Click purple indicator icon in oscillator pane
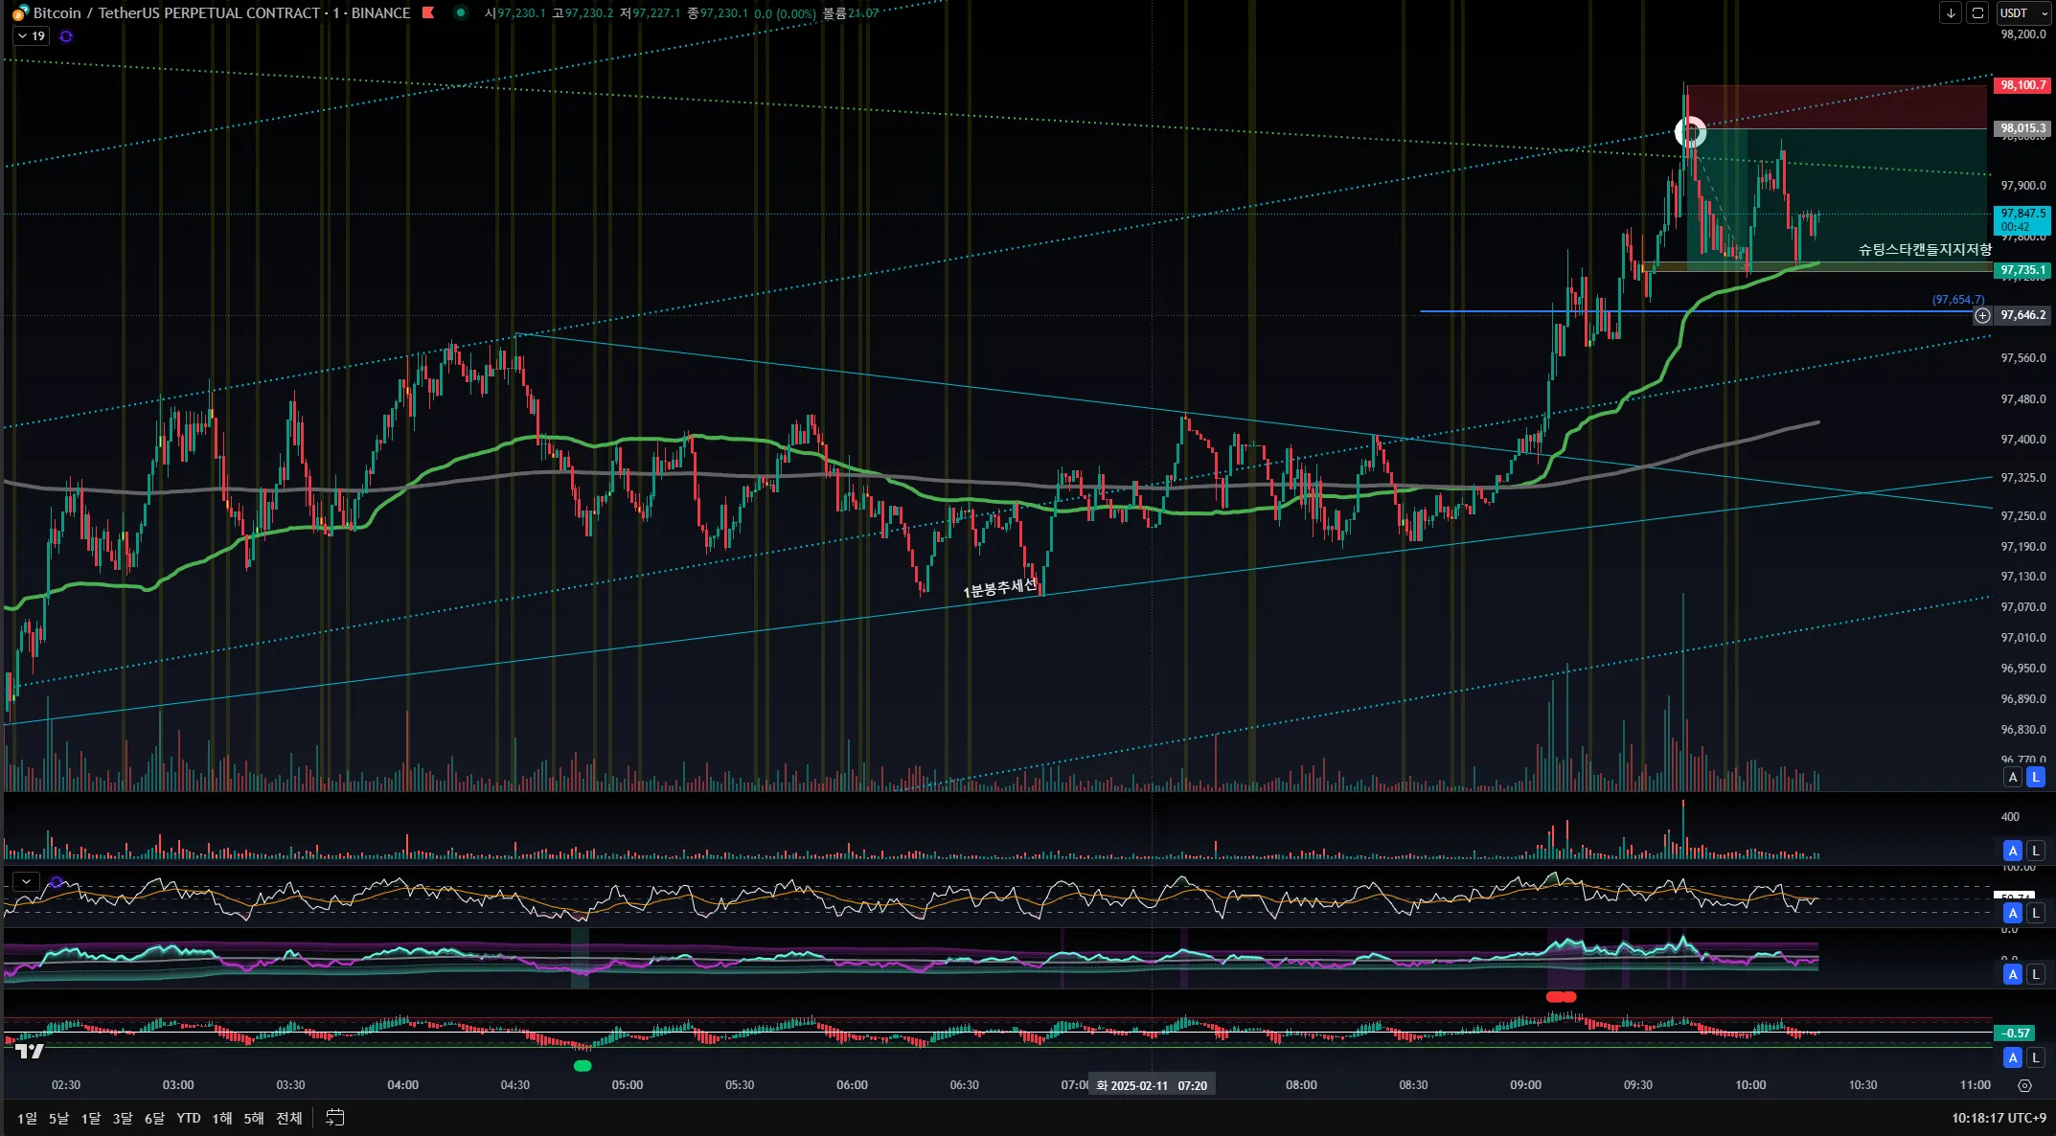This screenshot has height=1136, width=2056. (x=57, y=881)
